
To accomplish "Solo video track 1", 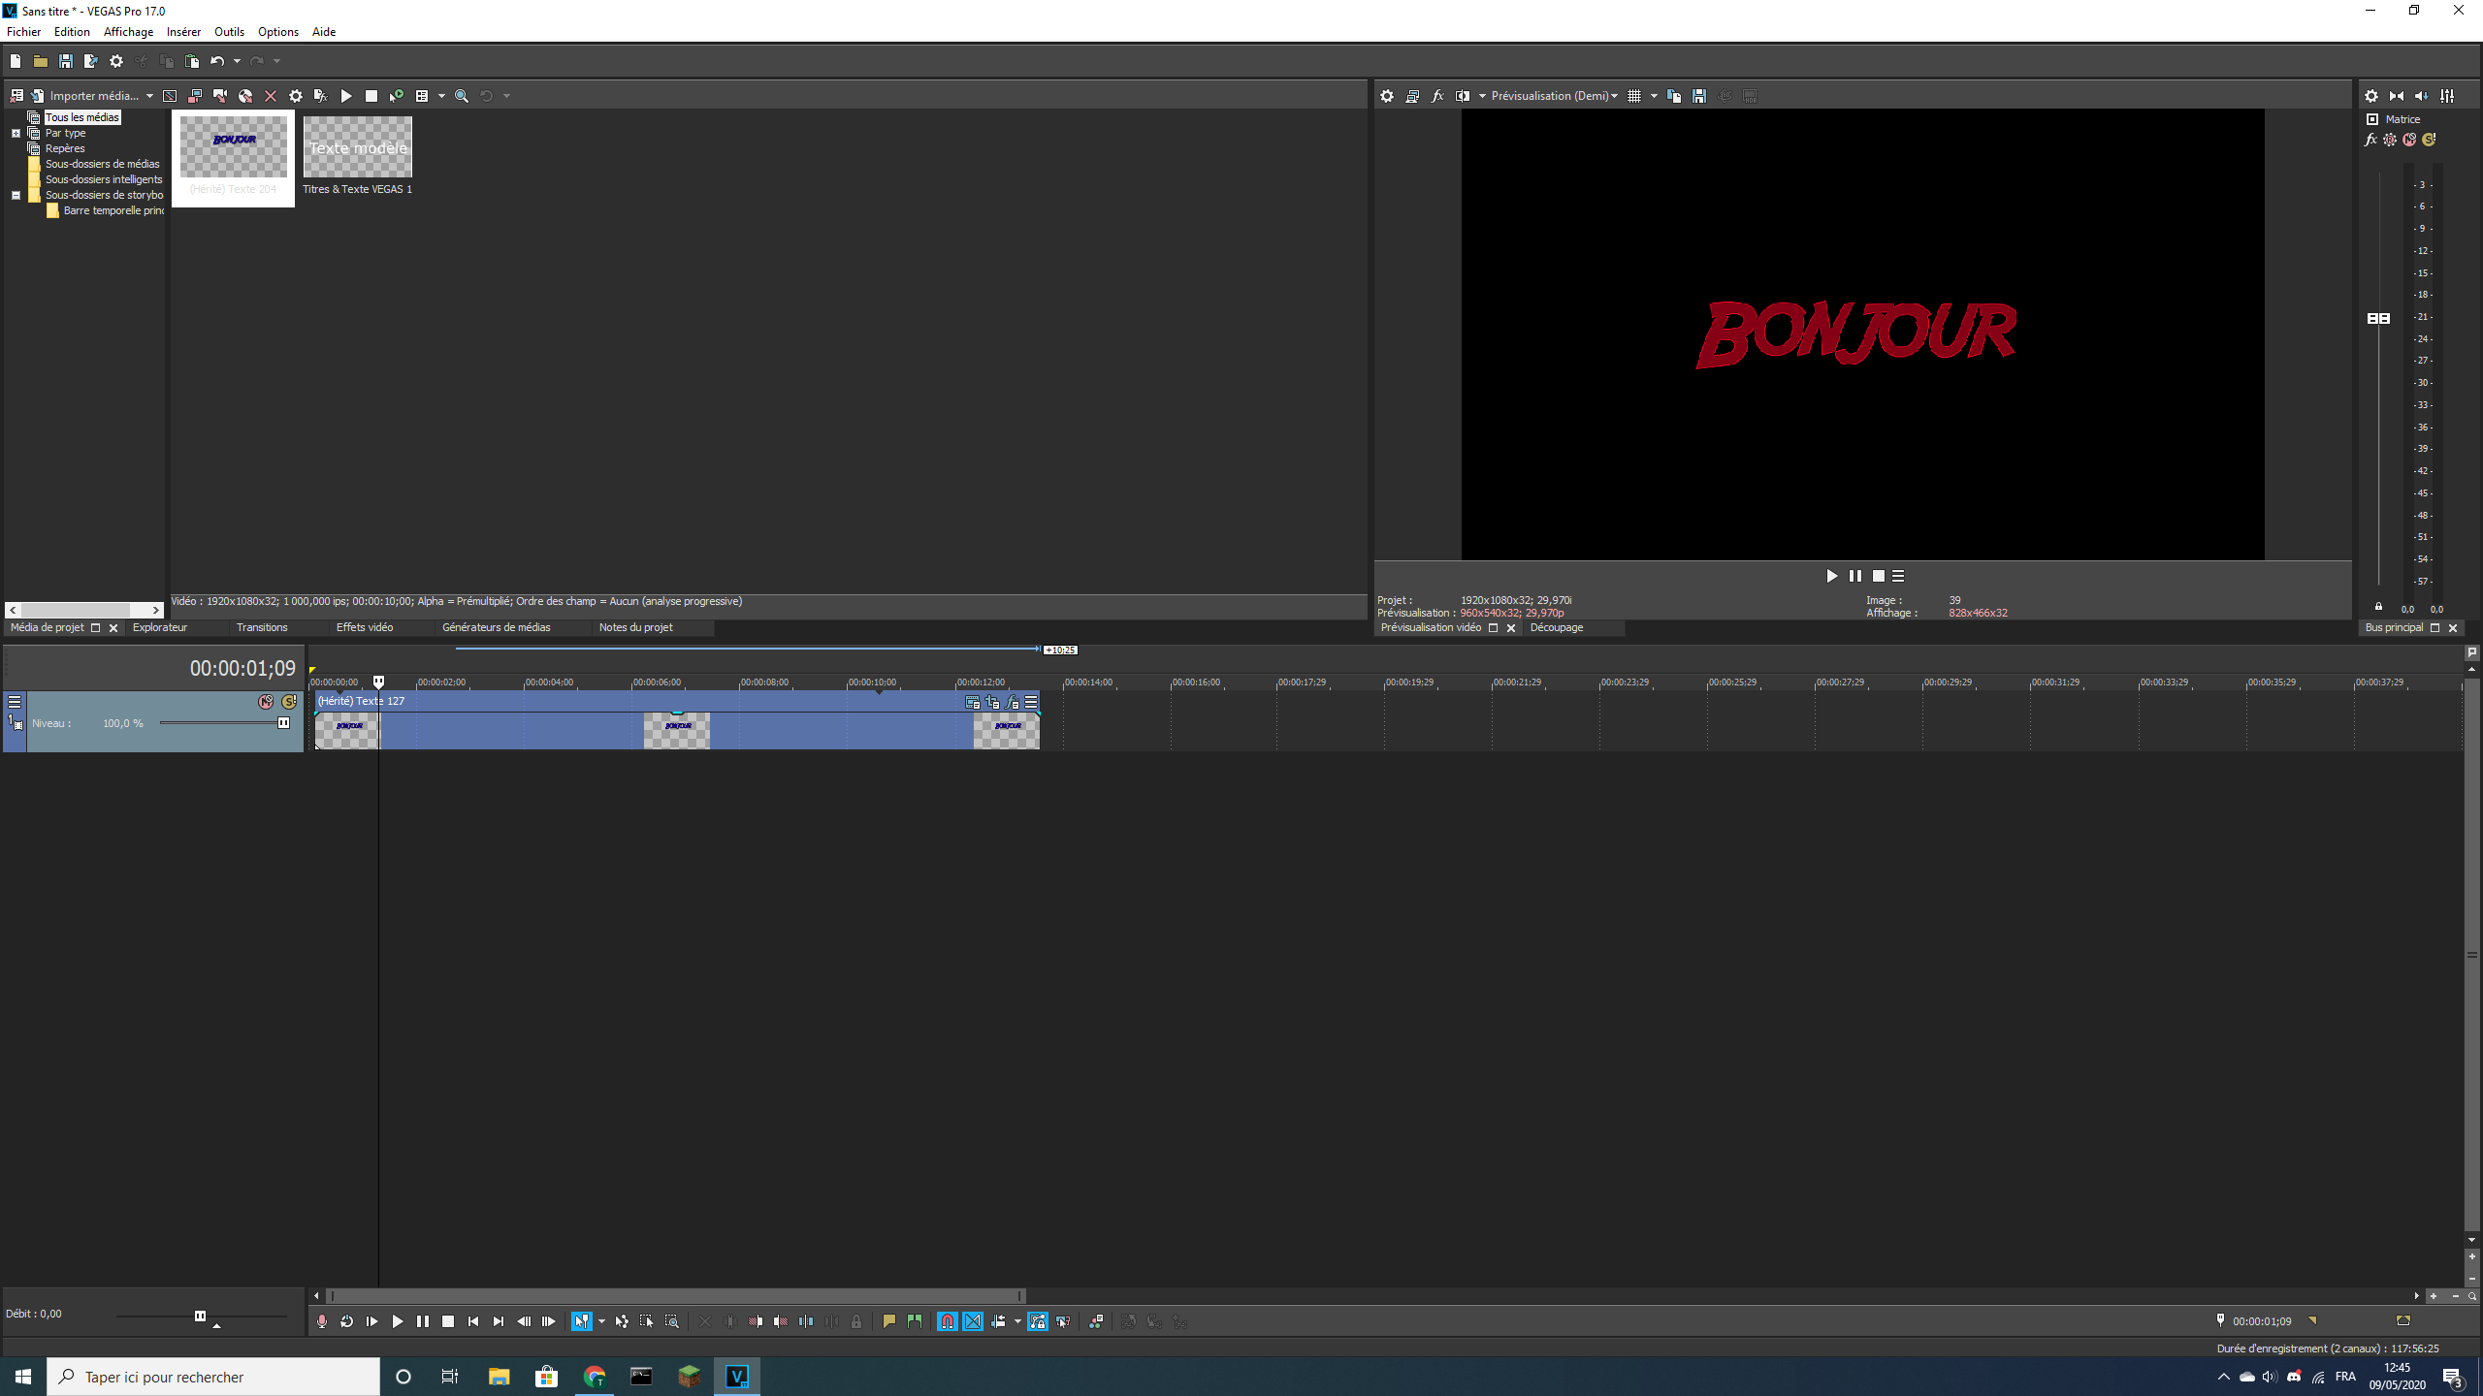I will [x=289, y=702].
